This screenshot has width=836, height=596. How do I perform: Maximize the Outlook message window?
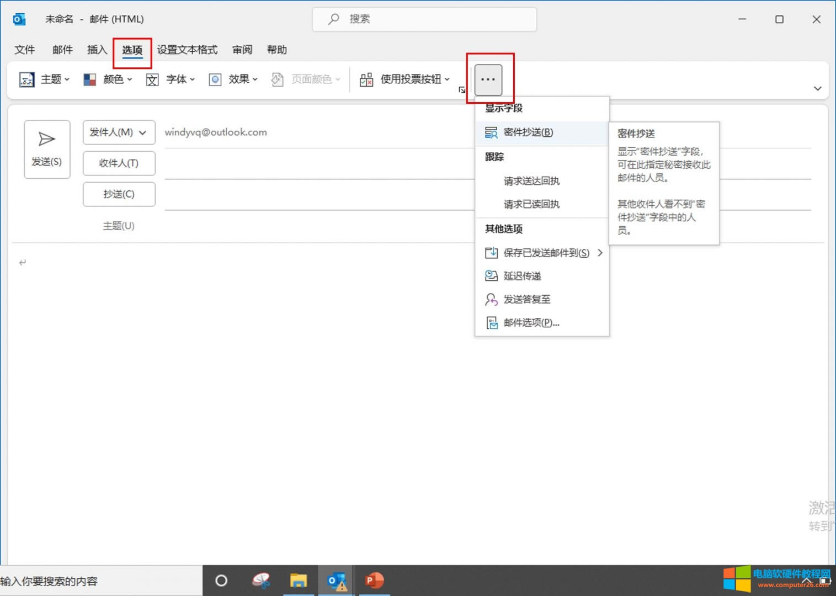pos(779,19)
